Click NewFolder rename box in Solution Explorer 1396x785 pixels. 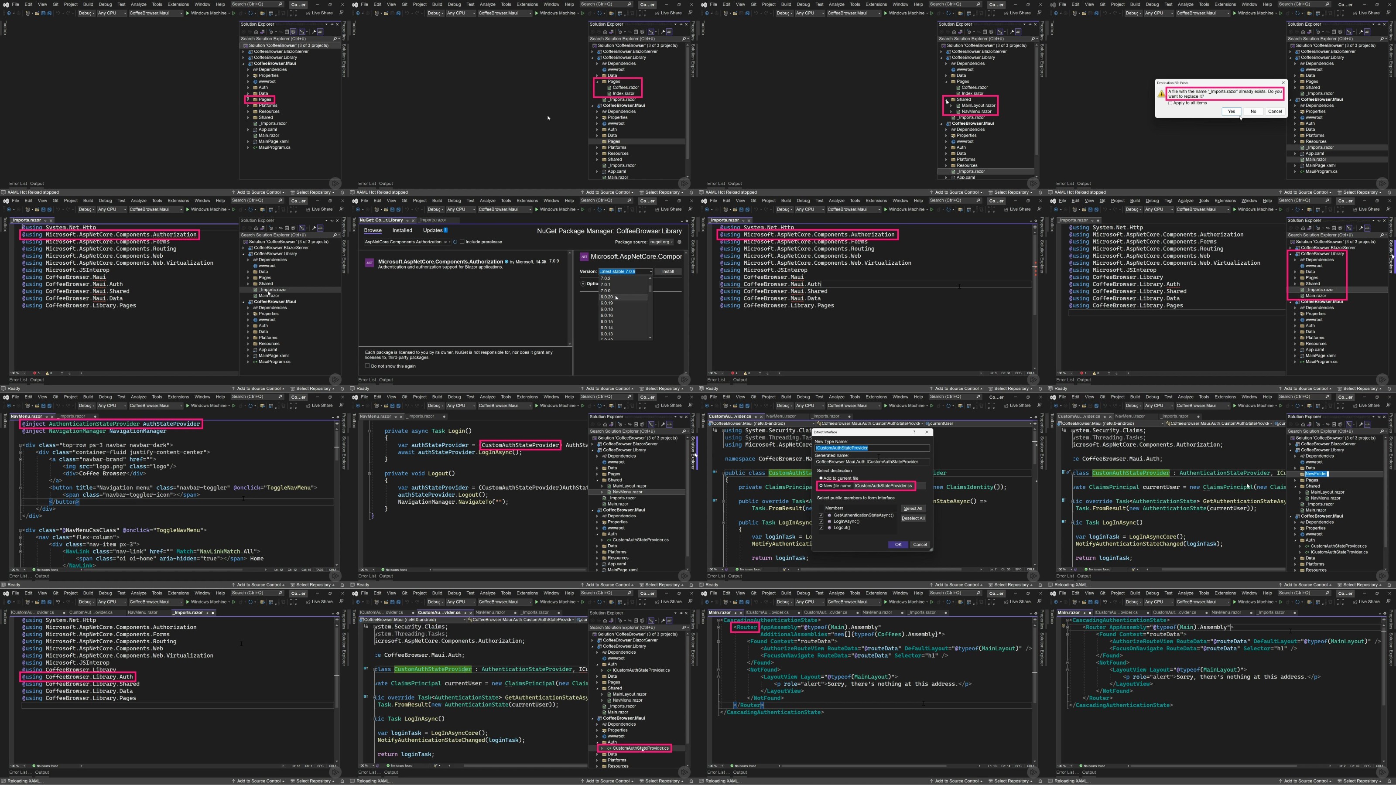pyautogui.click(x=1316, y=474)
